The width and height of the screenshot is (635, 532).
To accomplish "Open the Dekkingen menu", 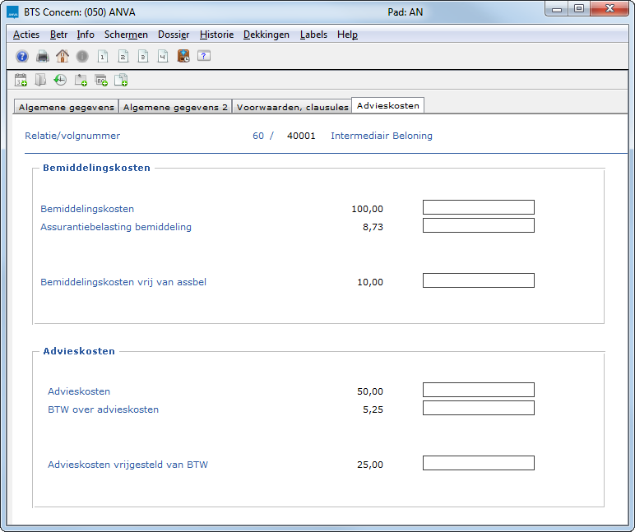I will click(267, 35).
